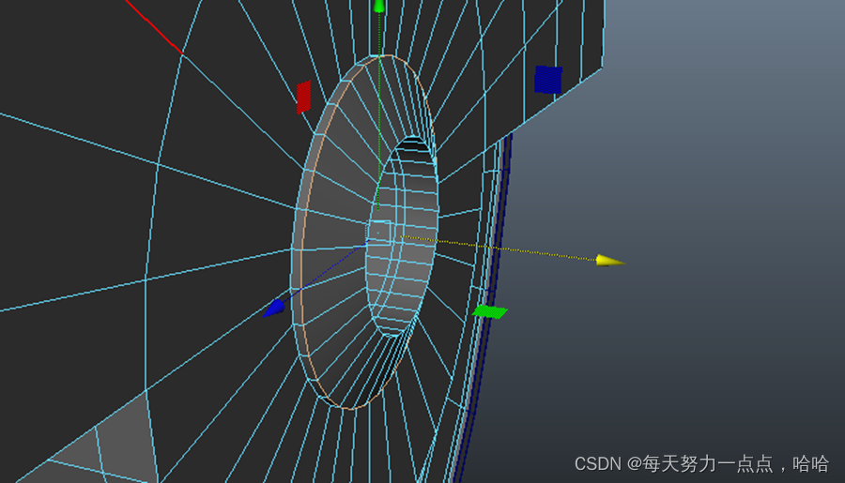The width and height of the screenshot is (845, 483).
Task: Grab the green up-axis arrow handle
Action: coord(379,6)
